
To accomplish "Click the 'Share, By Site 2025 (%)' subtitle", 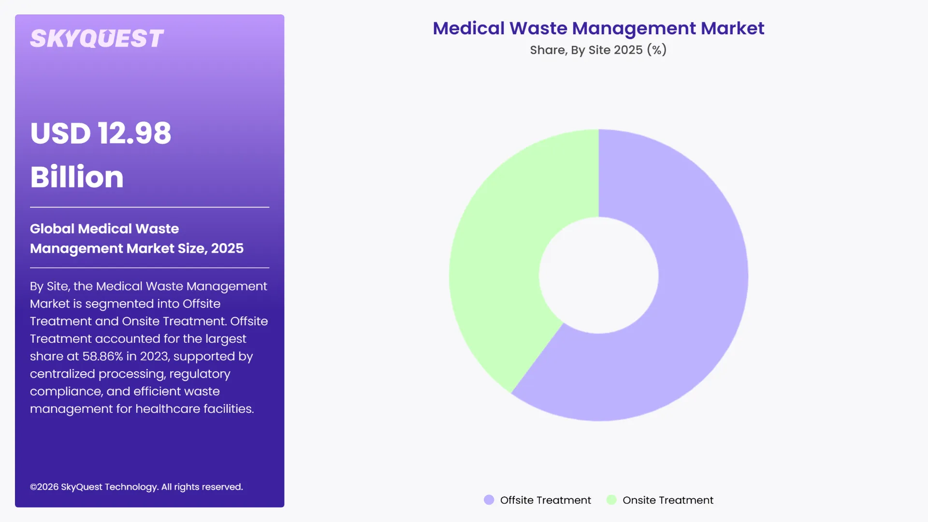I will click(598, 50).
